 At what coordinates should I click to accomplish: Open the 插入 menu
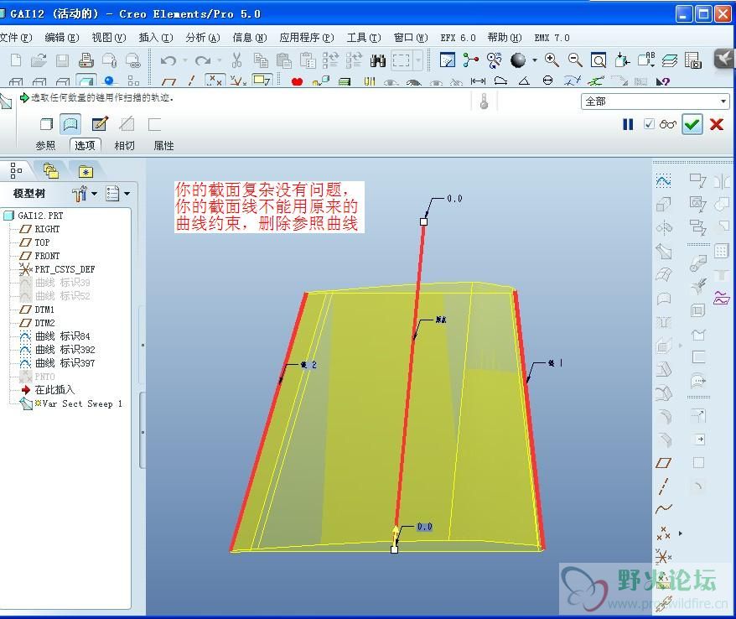[x=156, y=38]
